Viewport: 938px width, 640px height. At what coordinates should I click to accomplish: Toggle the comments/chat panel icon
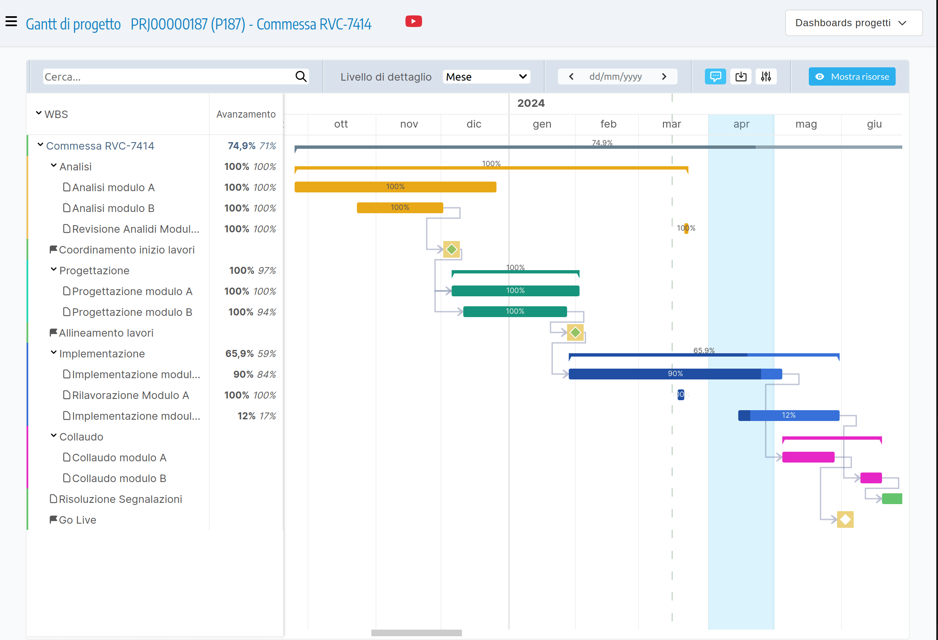pos(715,76)
